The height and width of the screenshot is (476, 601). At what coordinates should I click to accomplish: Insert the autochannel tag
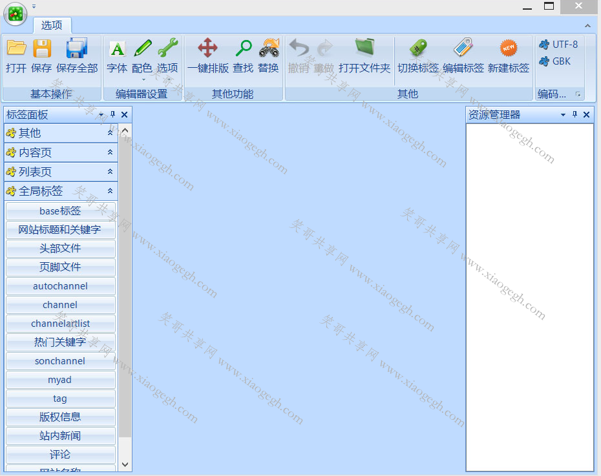[x=61, y=285]
